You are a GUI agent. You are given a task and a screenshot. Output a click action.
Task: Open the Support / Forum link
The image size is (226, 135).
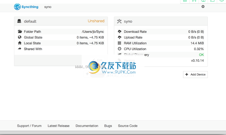point(29,126)
